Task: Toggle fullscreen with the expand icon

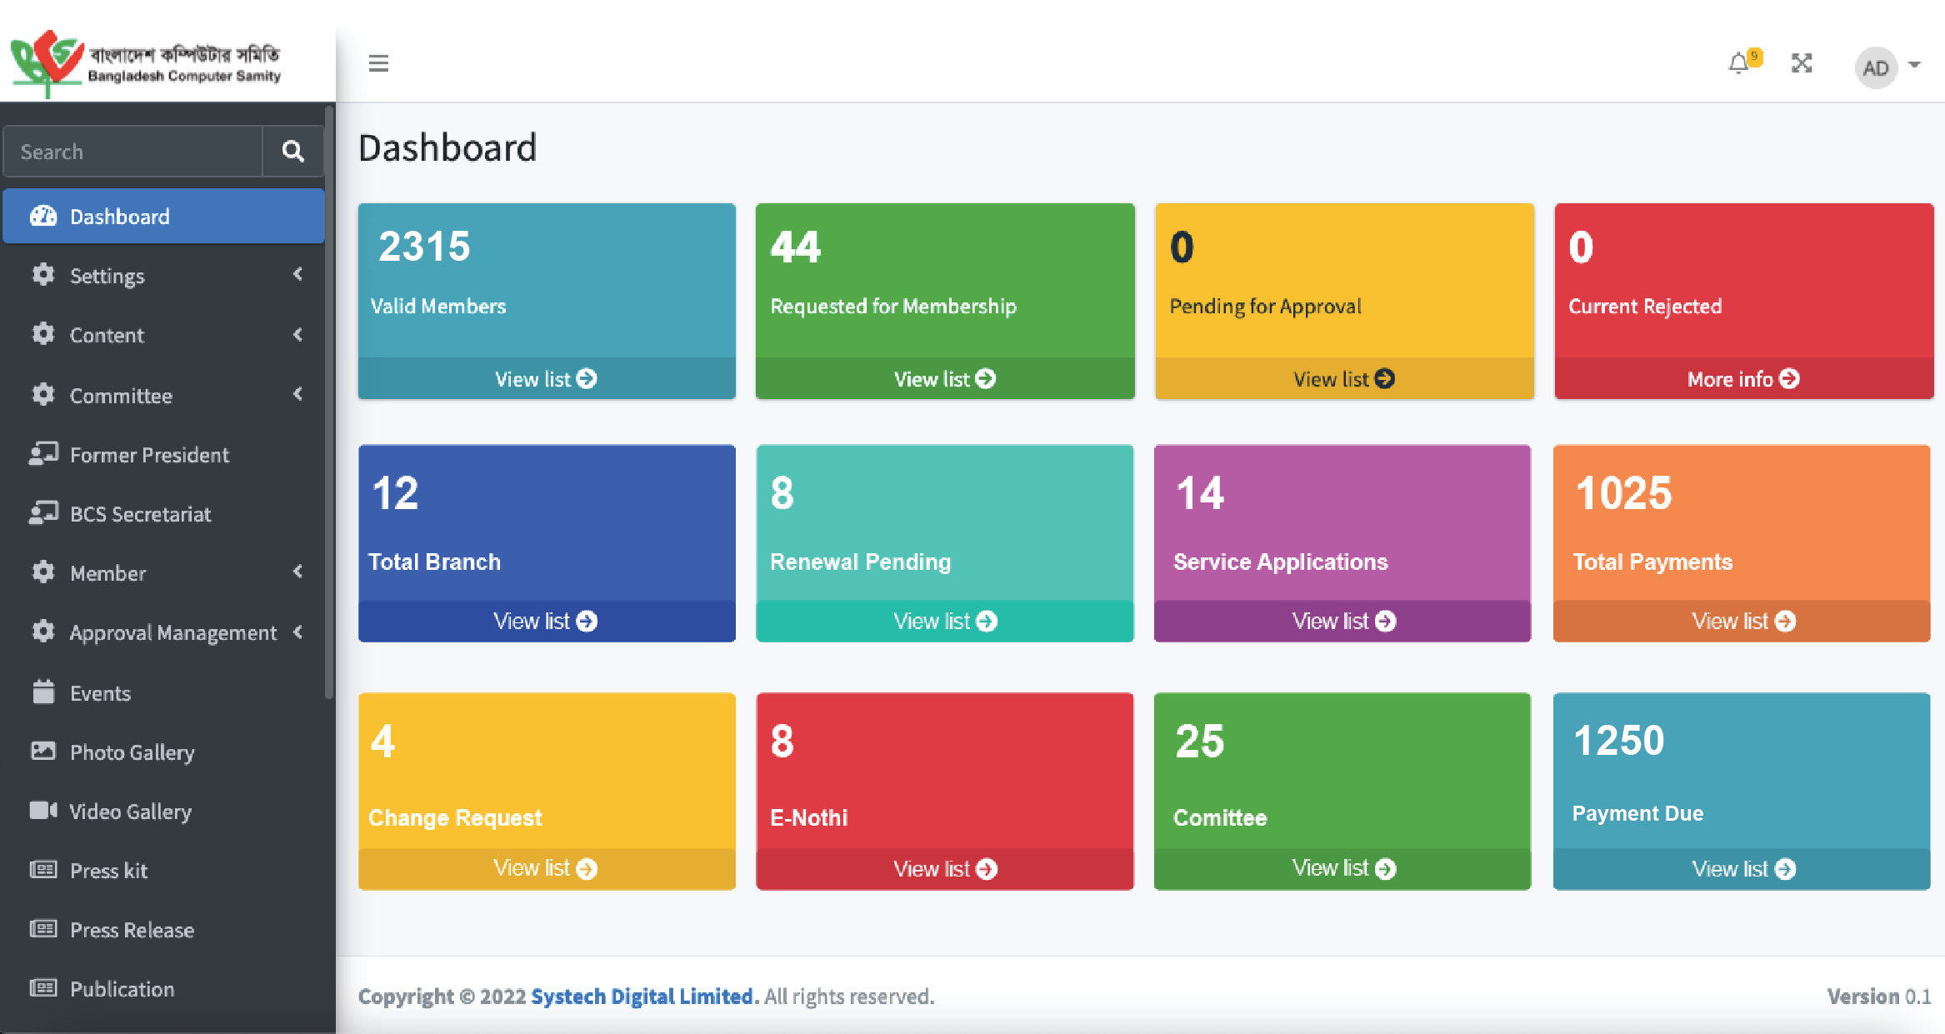Action: (1802, 63)
